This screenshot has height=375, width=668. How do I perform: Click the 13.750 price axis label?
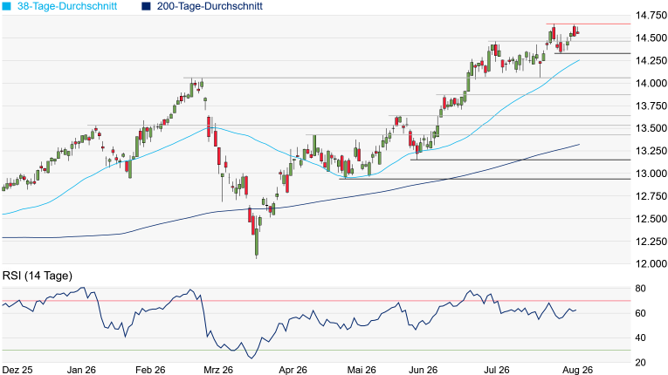(651, 106)
